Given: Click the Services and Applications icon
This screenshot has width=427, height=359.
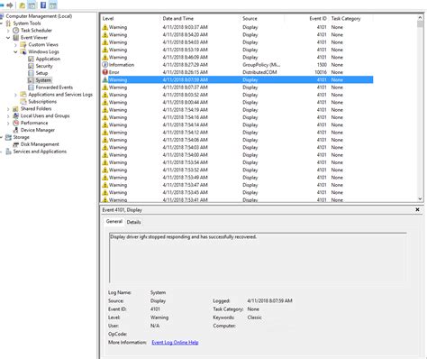Looking at the screenshot, I should pos(8,152).
